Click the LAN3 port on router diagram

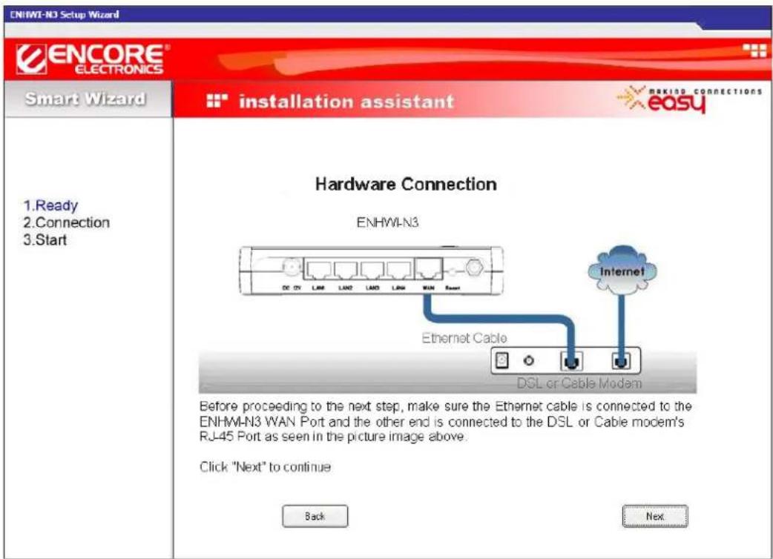click(372, 270)
